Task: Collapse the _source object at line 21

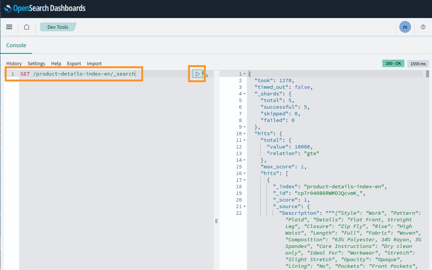Action: pos(244,206)
